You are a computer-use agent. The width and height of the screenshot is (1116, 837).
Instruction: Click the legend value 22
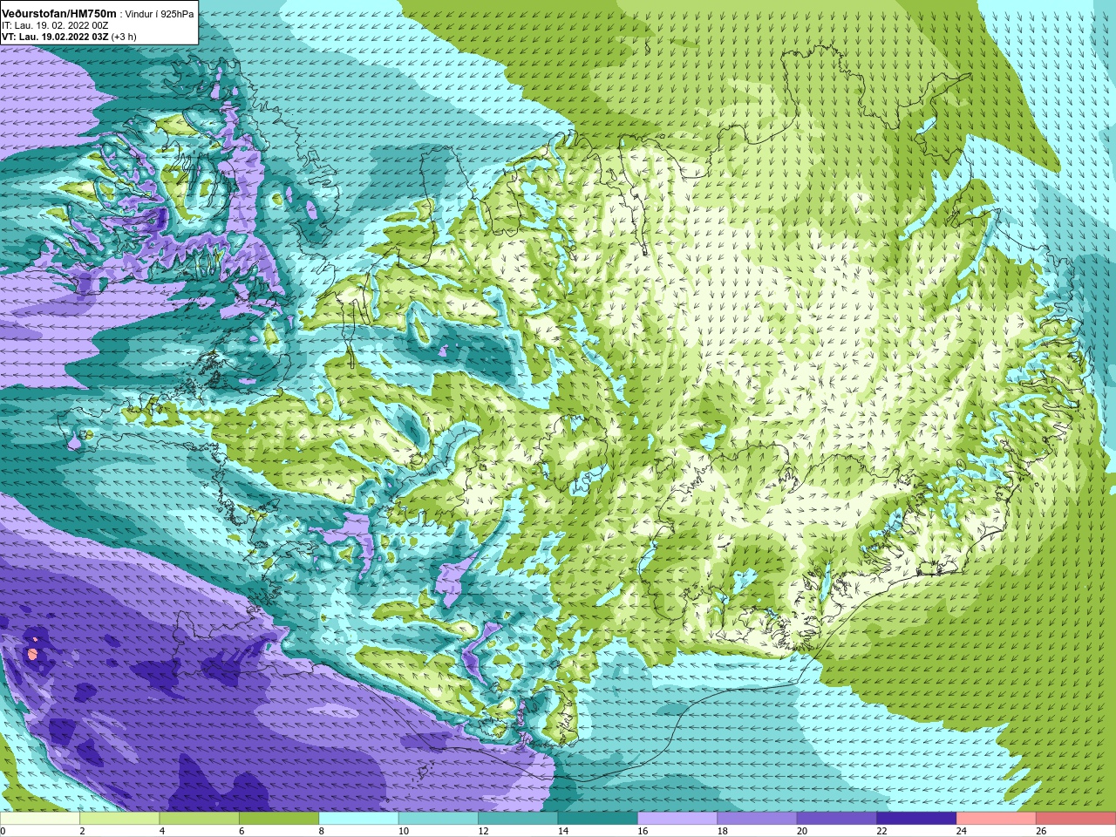[881, 831]
